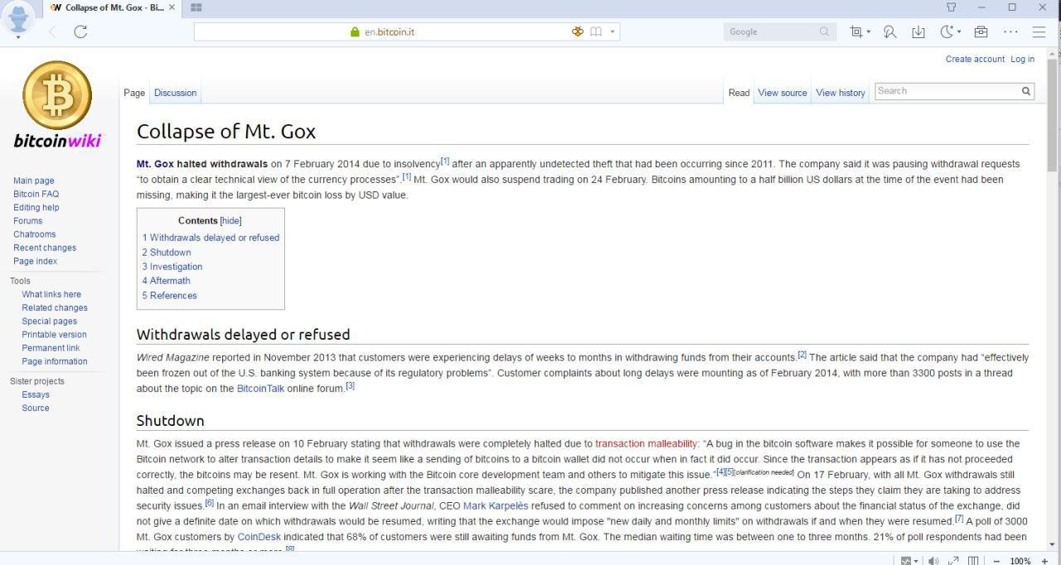Open Recent changes sidebar link
The width and height of the screenshot is (1061, 565).
coord(45,248)
